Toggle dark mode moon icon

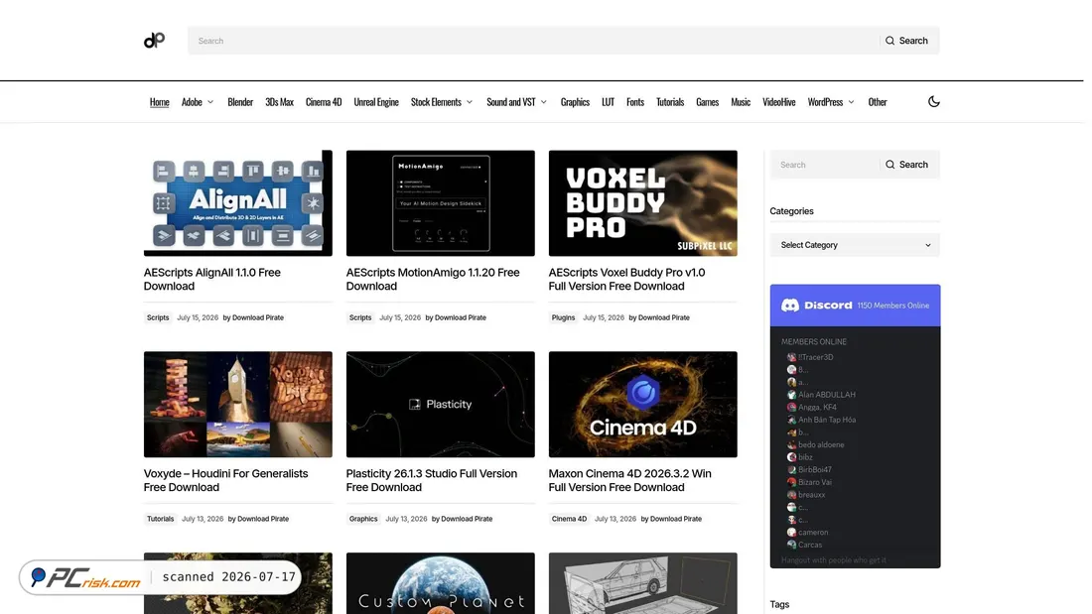(x=934, y=101)
